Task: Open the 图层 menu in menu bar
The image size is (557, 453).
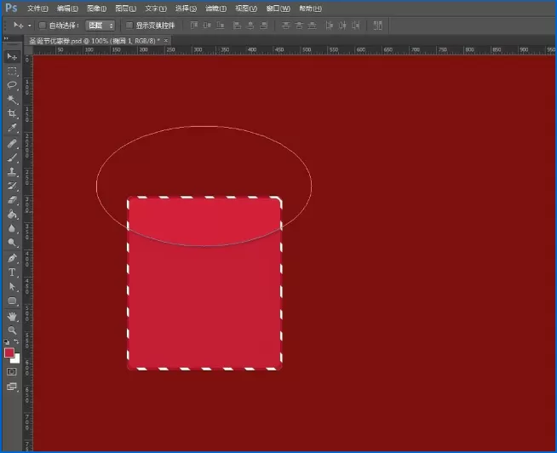Action: click(x=125, y=9)
